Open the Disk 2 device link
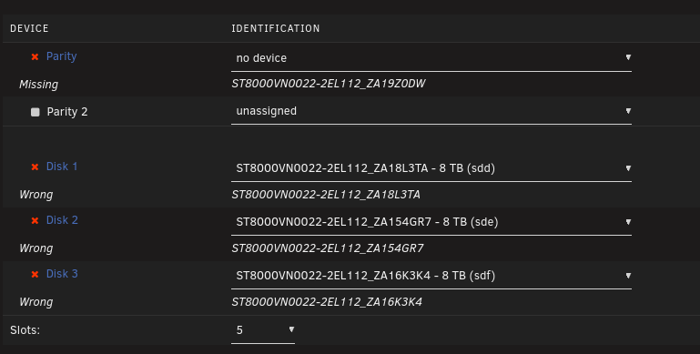The image size is (700, 354). tap(62, 220)
